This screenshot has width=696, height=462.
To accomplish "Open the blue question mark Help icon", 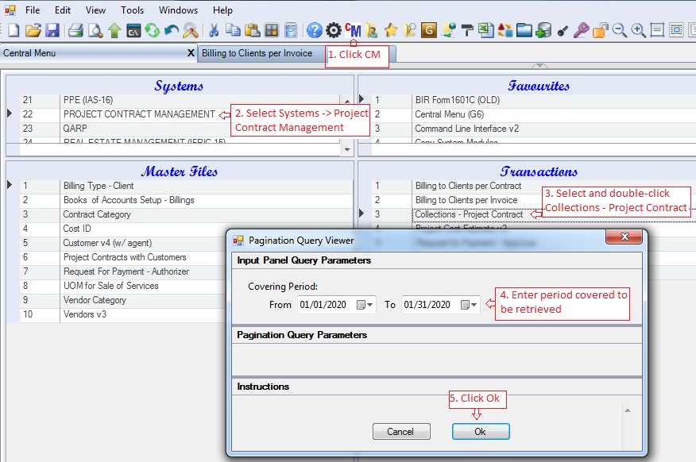I will coord(315,30).
